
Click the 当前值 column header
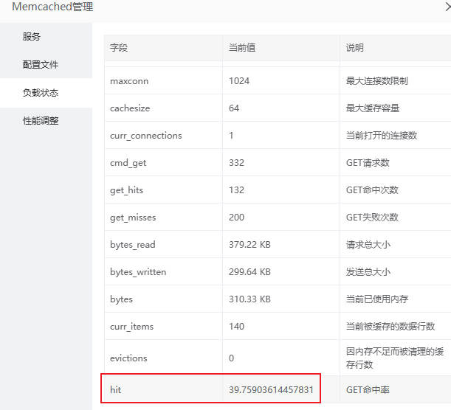(x=242, y=47)
